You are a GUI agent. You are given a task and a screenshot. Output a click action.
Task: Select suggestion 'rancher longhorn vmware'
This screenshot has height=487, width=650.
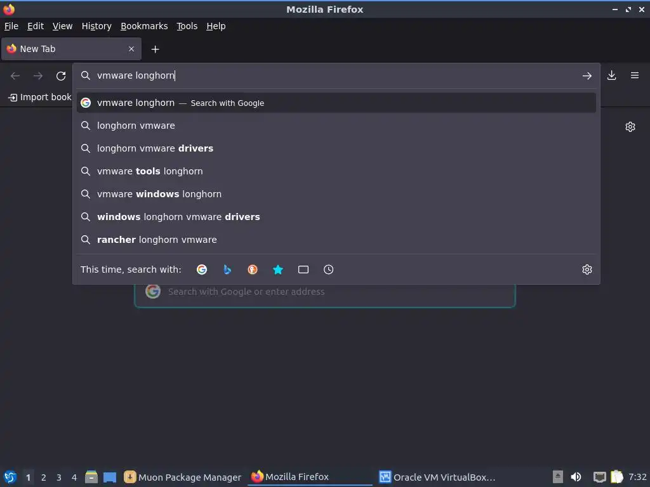pyautogui.click(x=336, y=239)
